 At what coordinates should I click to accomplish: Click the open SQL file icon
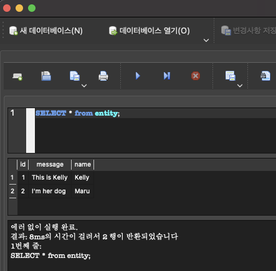pos(46,76)
